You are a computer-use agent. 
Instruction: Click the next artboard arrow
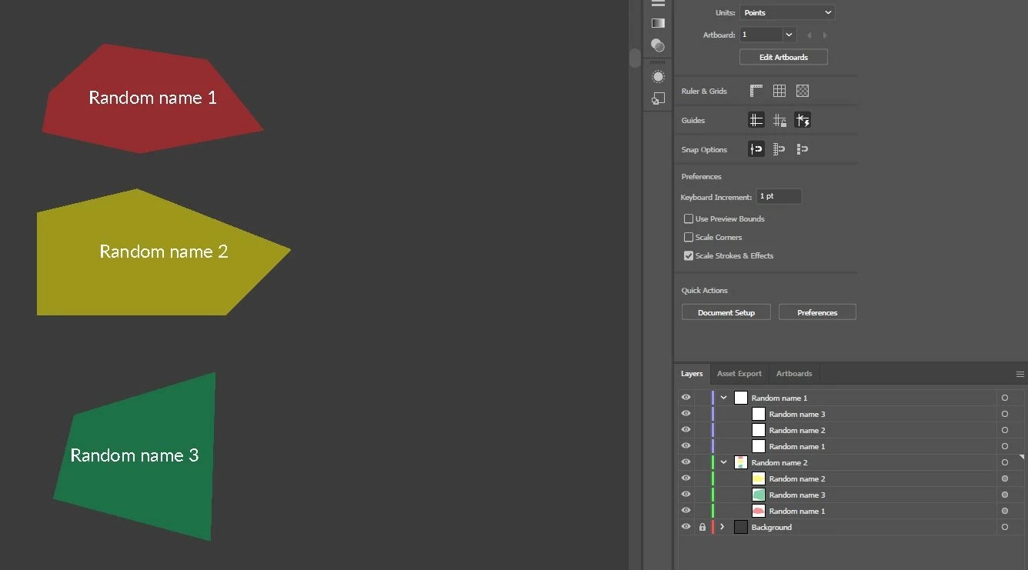click(x=825, y=35)
